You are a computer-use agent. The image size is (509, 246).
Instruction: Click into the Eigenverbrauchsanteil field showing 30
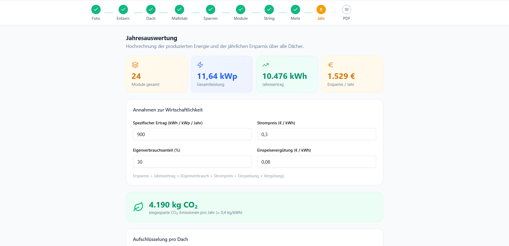pyautogui.click(x=192, y=162)
